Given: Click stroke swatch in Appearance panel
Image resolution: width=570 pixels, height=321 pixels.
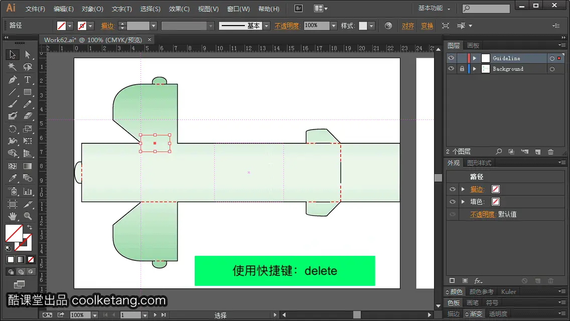Looking at the screenshot, I should pos(495,189).
